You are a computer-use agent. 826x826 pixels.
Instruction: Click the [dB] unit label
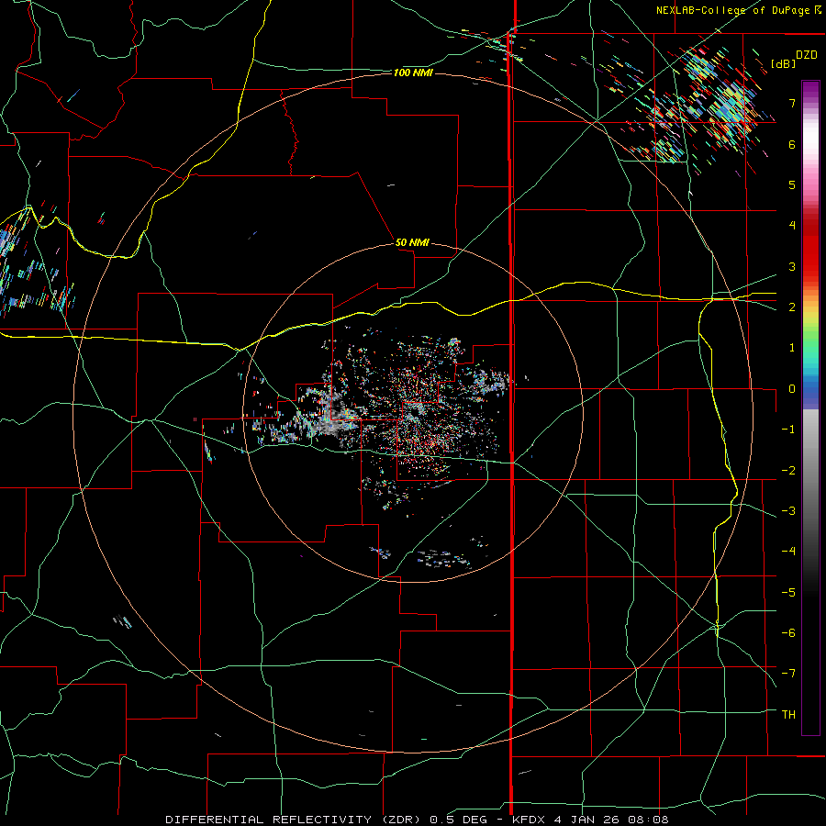point(784,63)
